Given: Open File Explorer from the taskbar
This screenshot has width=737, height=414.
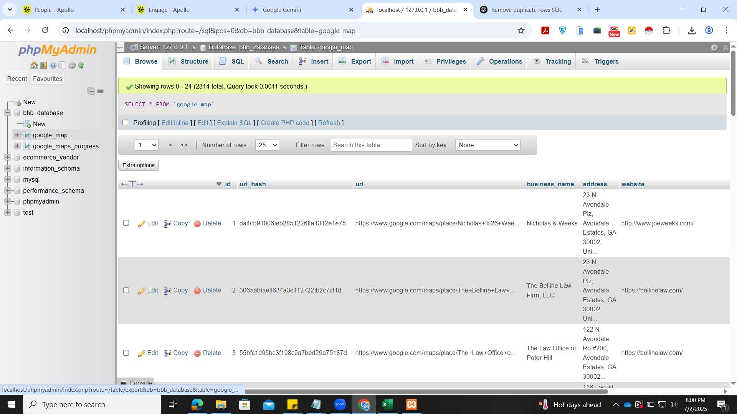Looking at the screenshot, I should (x=221, y=404).
